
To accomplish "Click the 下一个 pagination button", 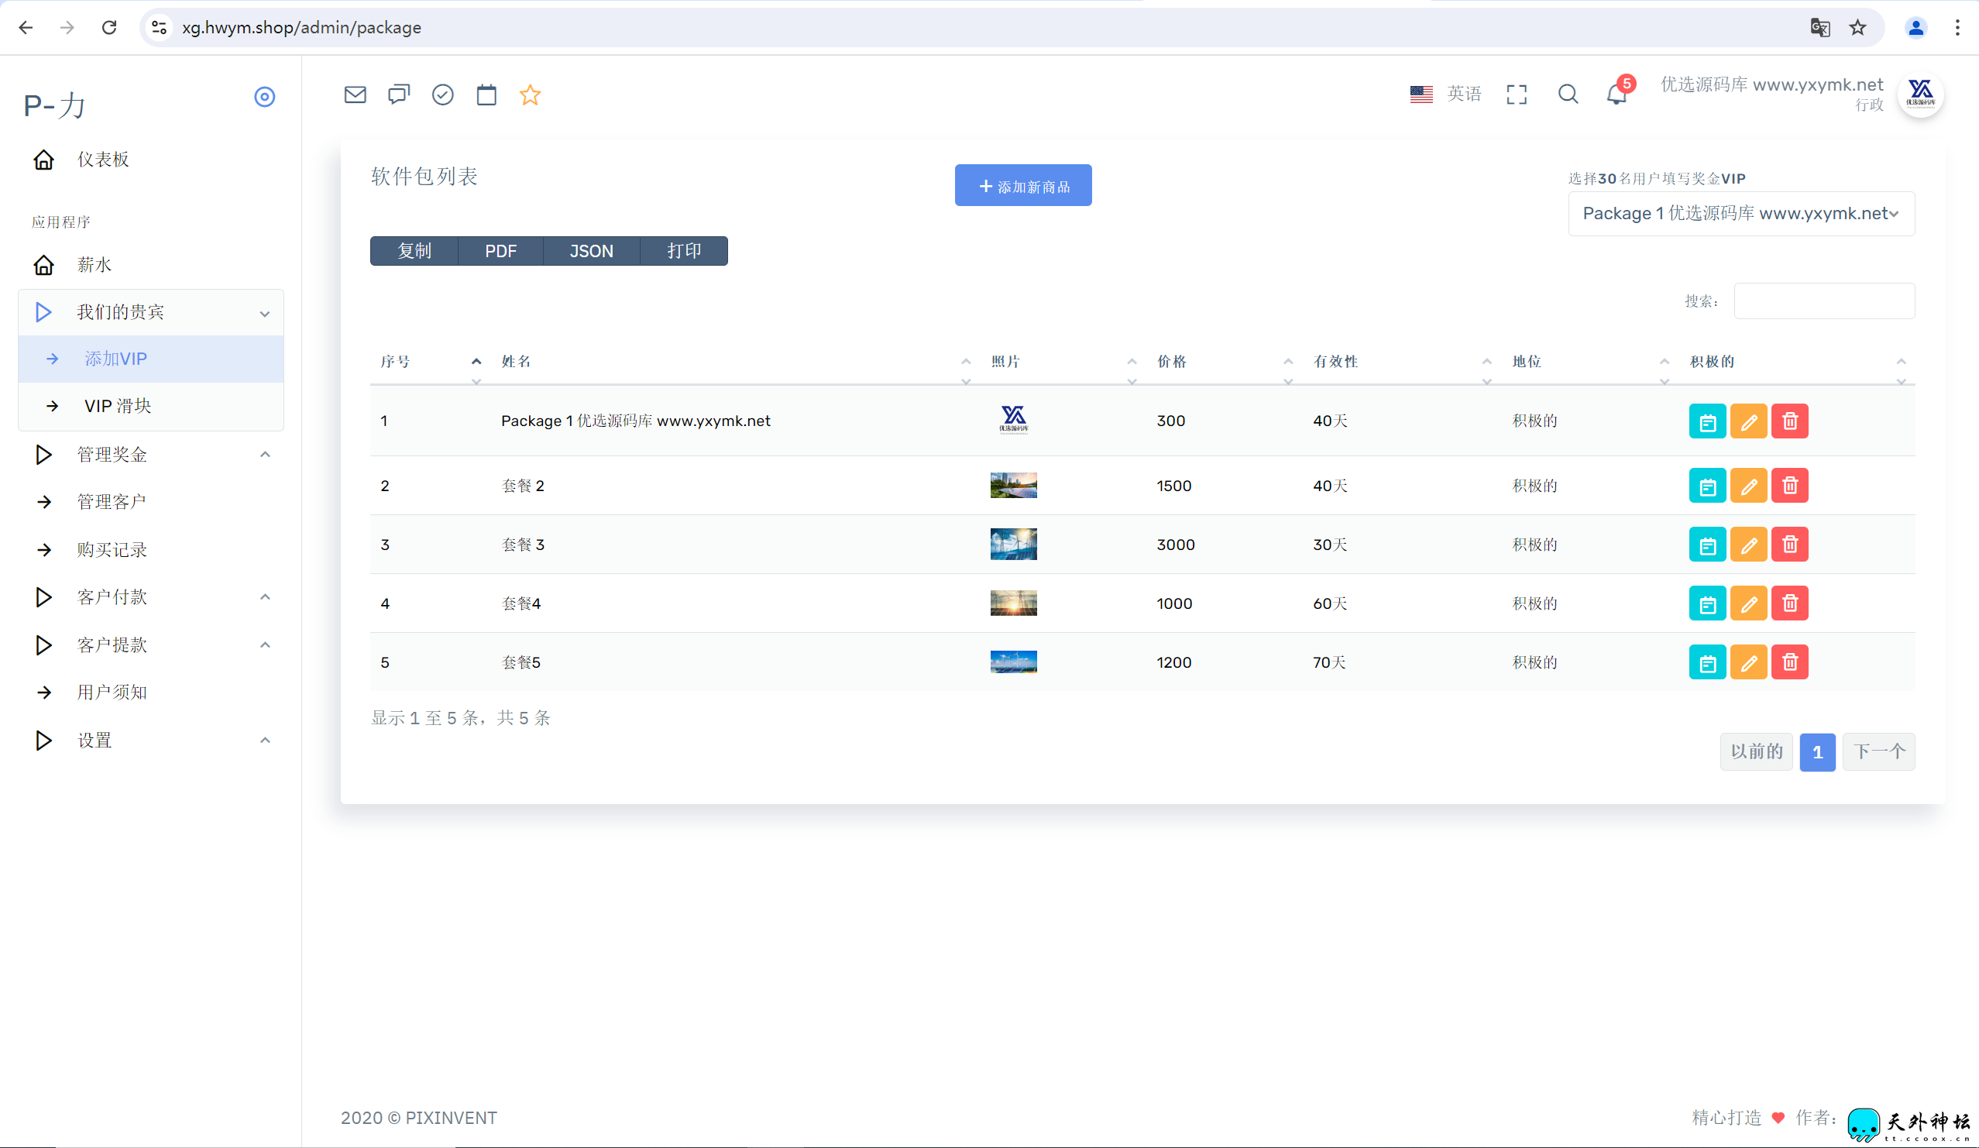I will pyautogui.click(x=1879, y=752).
